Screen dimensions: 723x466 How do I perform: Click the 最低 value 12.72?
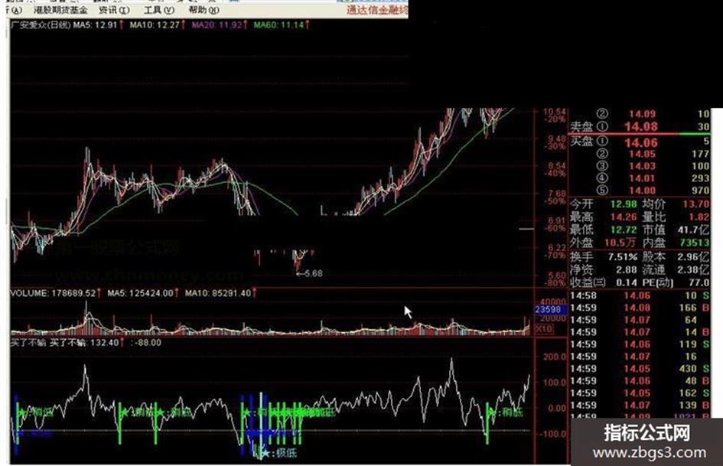(624, 230)
